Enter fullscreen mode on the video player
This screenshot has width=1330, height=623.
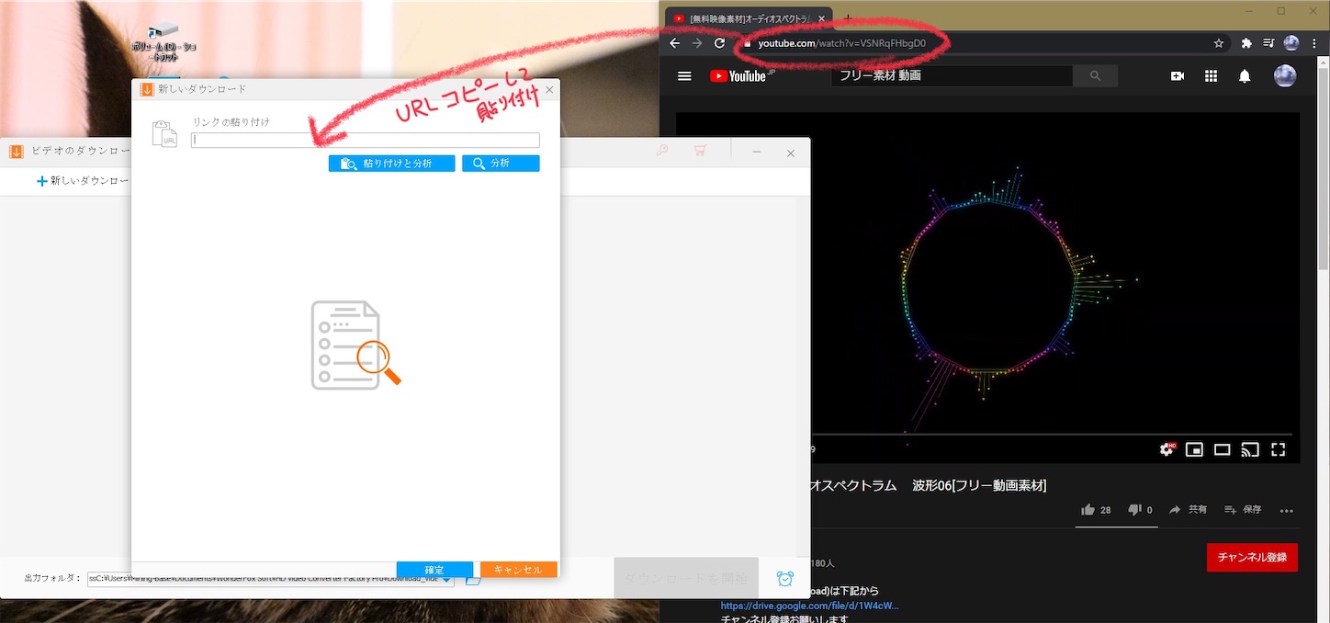click(1278, 449)
